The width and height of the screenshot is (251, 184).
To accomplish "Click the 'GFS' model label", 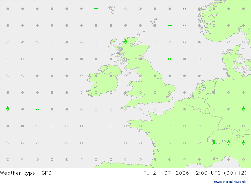I will 47,173.
